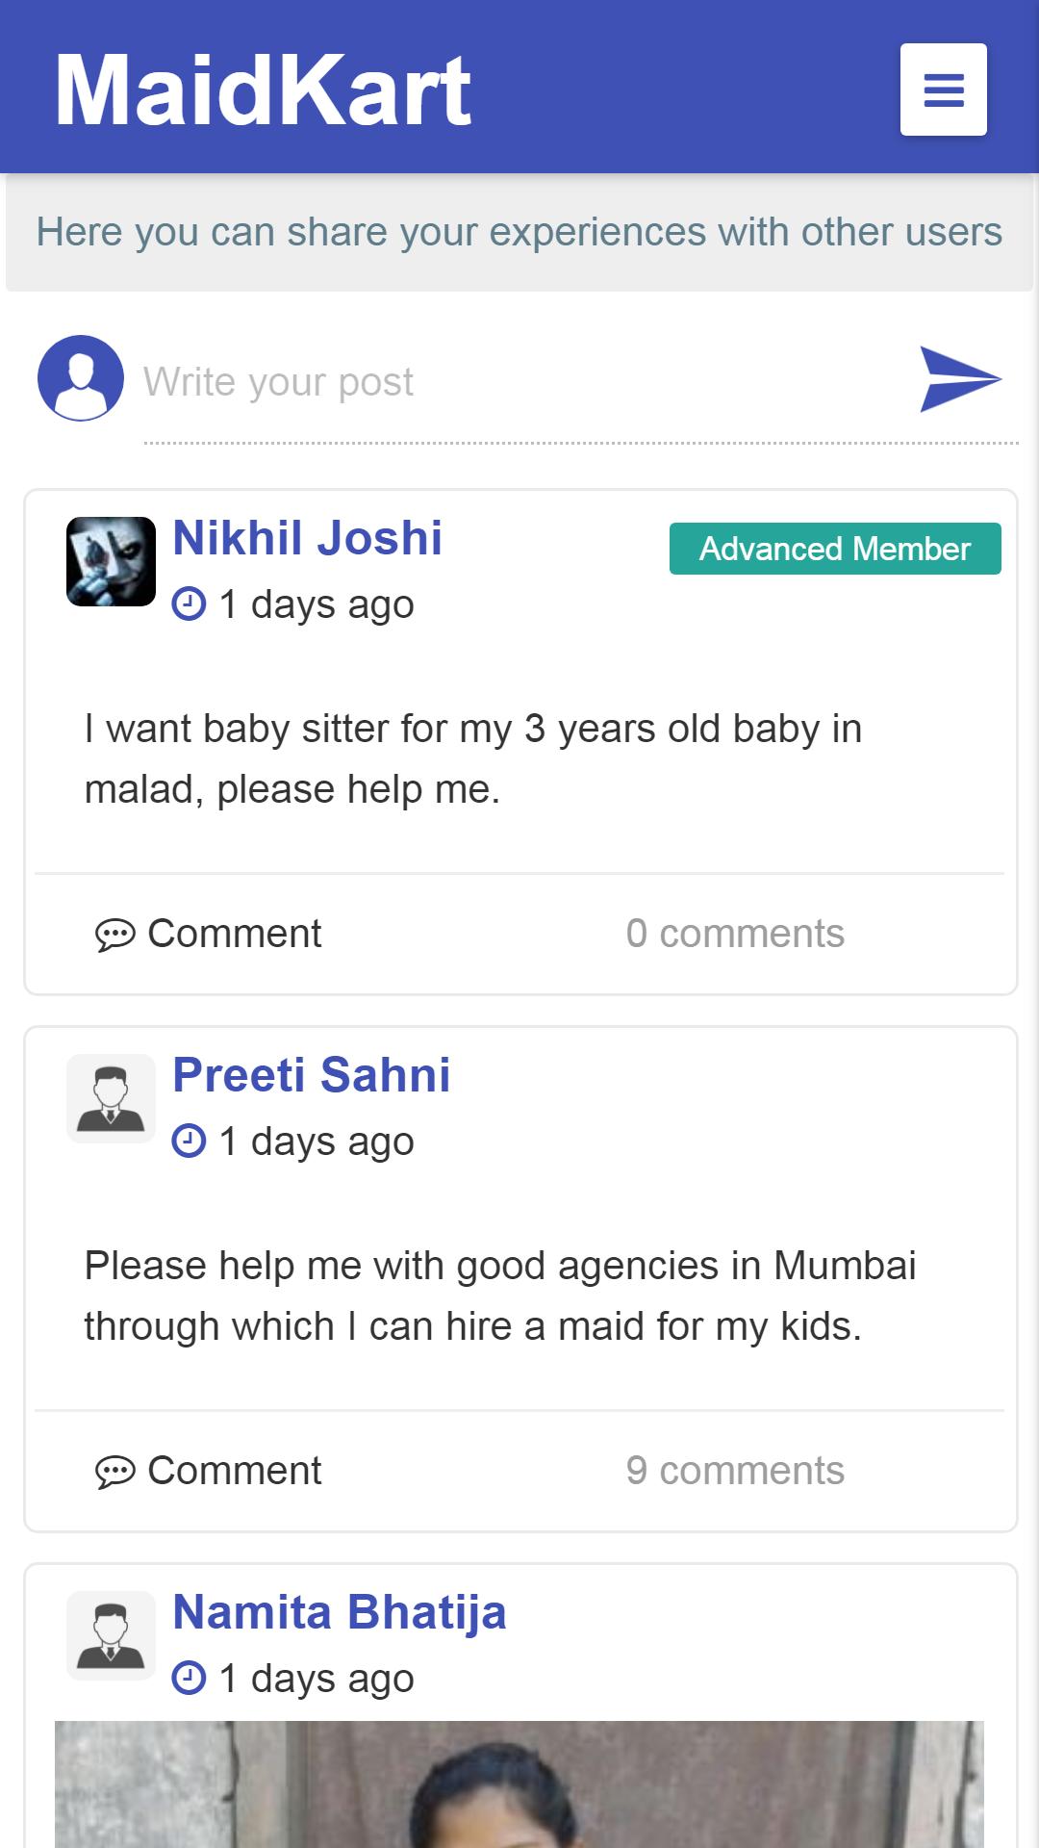Comment on Nikhil Joshi's baby sitter post
The width and height of the screenshot is (1039, 1848).
coord(209,934)
